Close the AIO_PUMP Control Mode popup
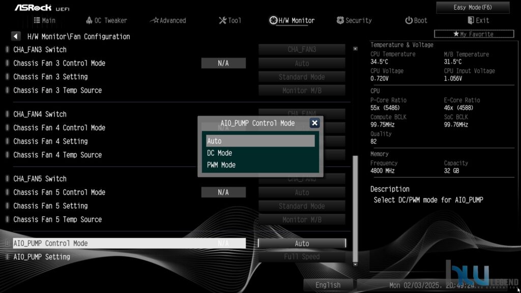521x293 pixels. click(314, 123)
